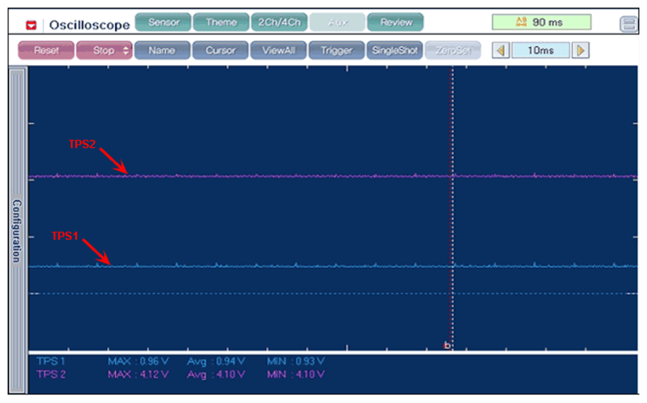Click TPS 1 MAX 0.96 V reading
The image size is (647, 403).
[x=138, y=362]
